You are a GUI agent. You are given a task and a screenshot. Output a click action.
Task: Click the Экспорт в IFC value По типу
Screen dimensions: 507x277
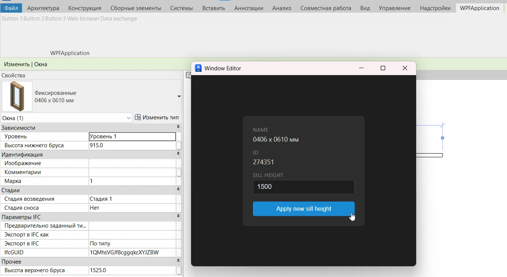[x=132, y=244]
